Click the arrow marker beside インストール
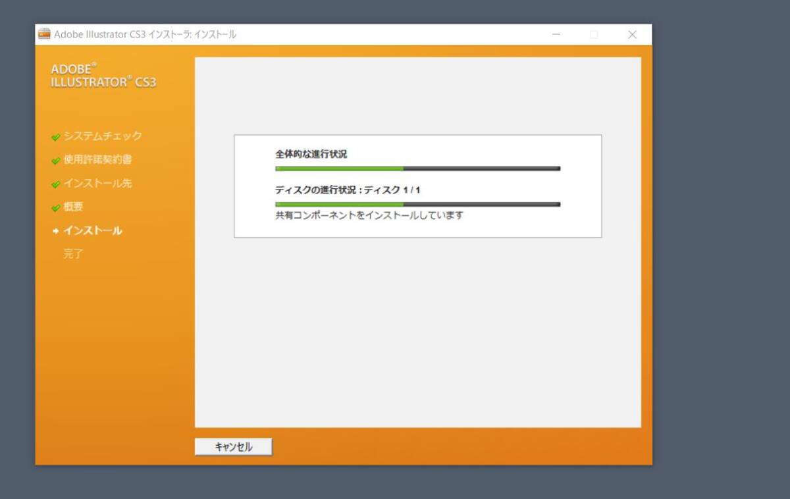790x499 pixels. pos(56,232)
